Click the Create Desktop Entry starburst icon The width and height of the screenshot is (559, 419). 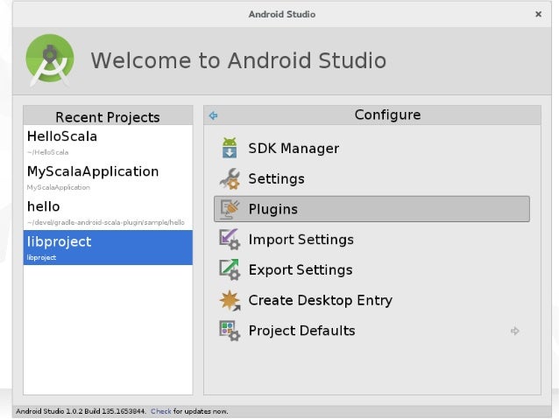(x=230, y=300)
